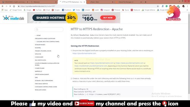The image size is (190, 107).
Task: Expand Logging into the Control Panel
Action: point(48,42)
